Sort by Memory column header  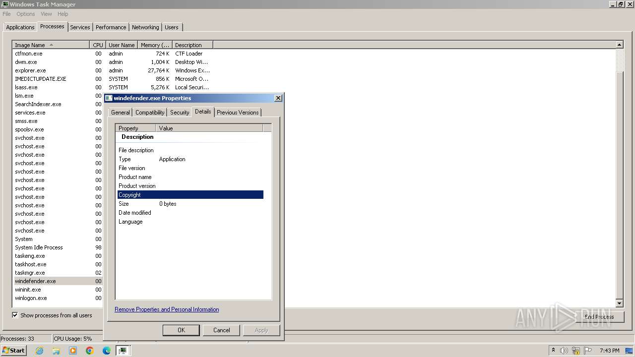coord(155,45)
